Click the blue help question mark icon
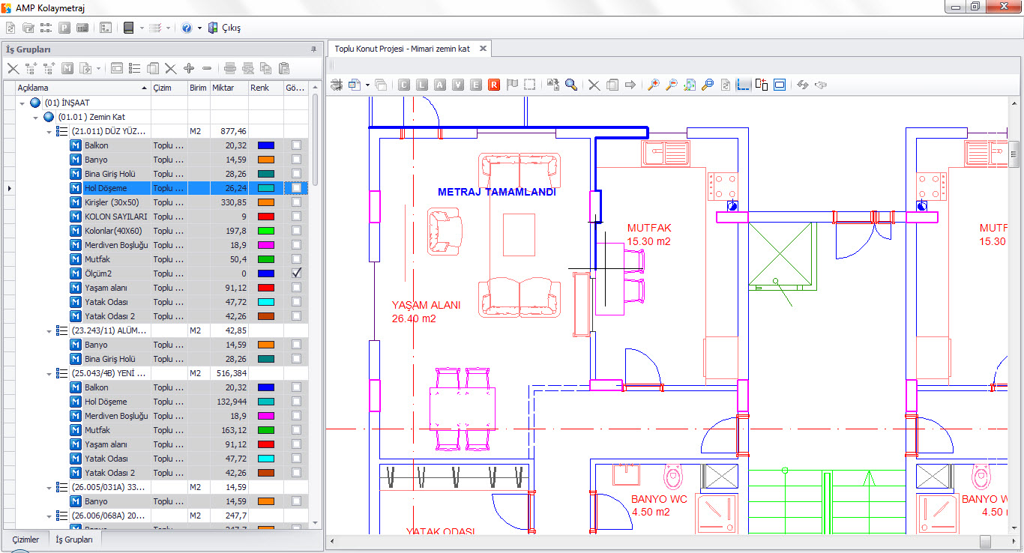1024x553 pixels. tap(187, 28)
